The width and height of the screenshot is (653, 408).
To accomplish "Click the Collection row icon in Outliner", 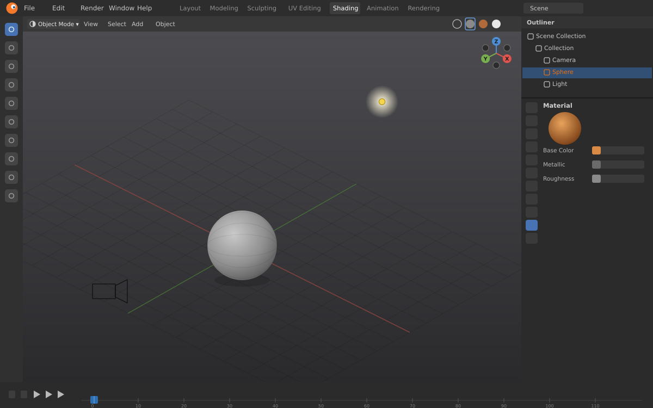I will pos(539,48).
